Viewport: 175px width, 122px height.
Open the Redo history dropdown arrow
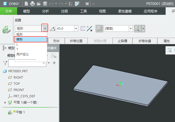[66, 4]
